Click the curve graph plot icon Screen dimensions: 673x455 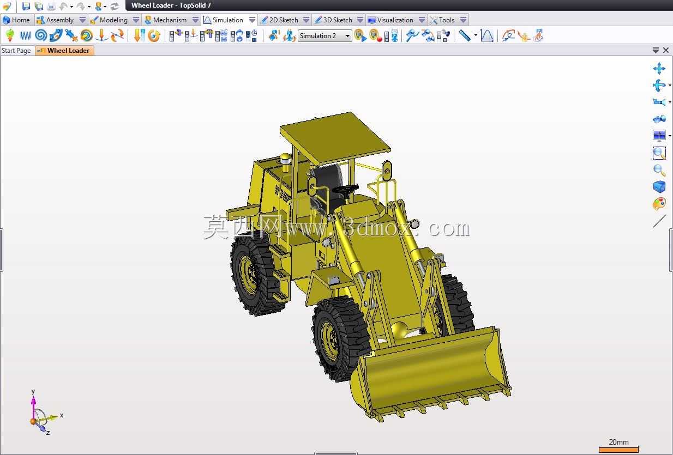pyautogui.click(x=487, y=36)
